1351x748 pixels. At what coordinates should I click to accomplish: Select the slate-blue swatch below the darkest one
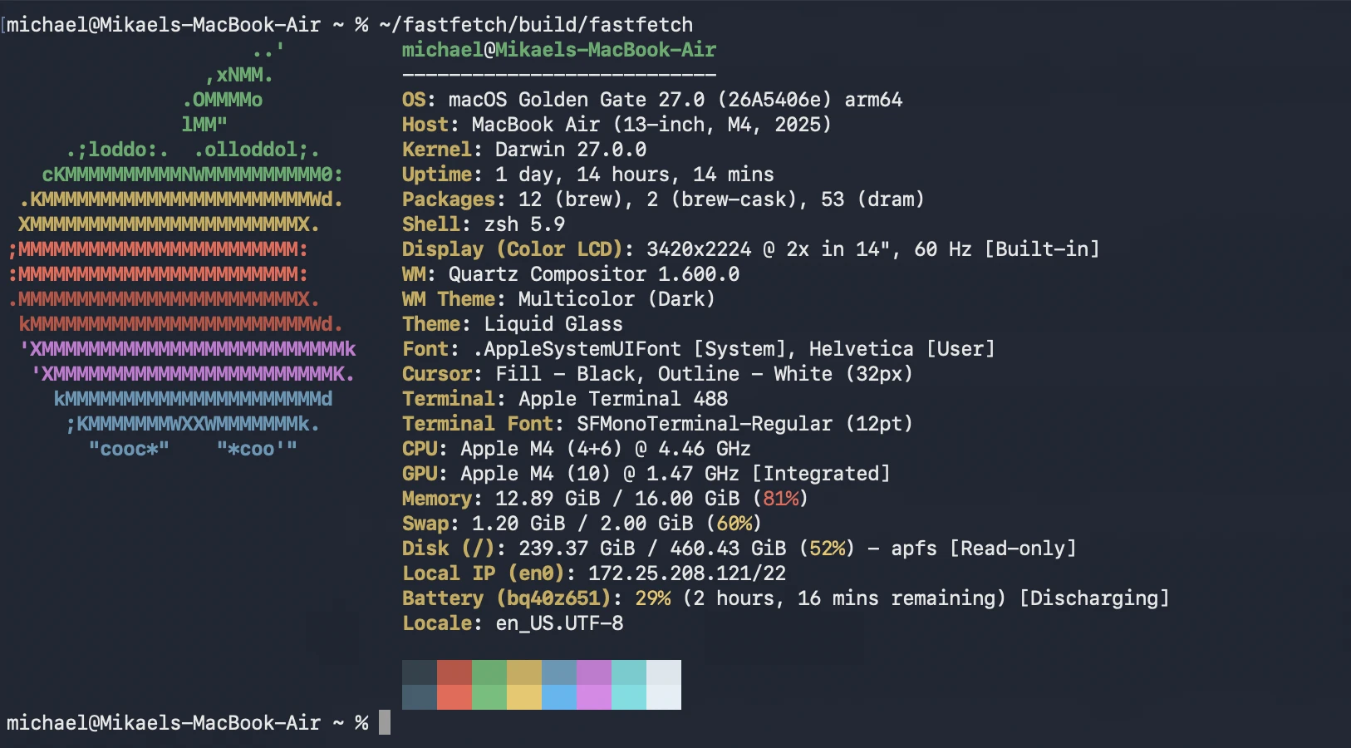coord(420,697)
